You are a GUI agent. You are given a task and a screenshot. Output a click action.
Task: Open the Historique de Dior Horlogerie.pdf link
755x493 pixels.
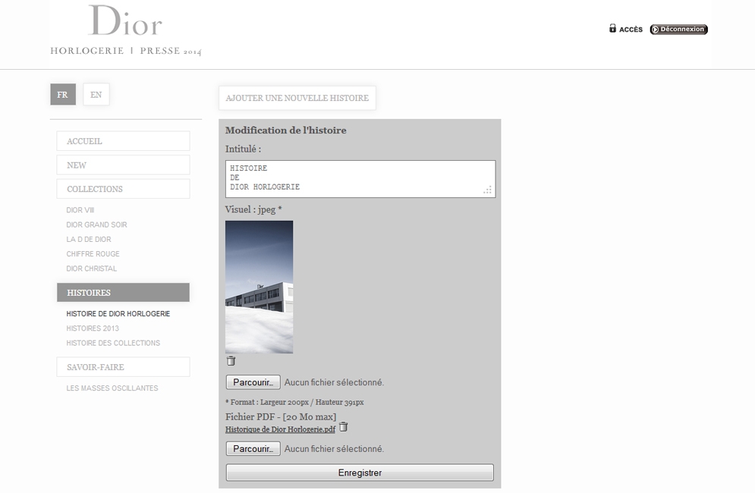click(280, 429)
